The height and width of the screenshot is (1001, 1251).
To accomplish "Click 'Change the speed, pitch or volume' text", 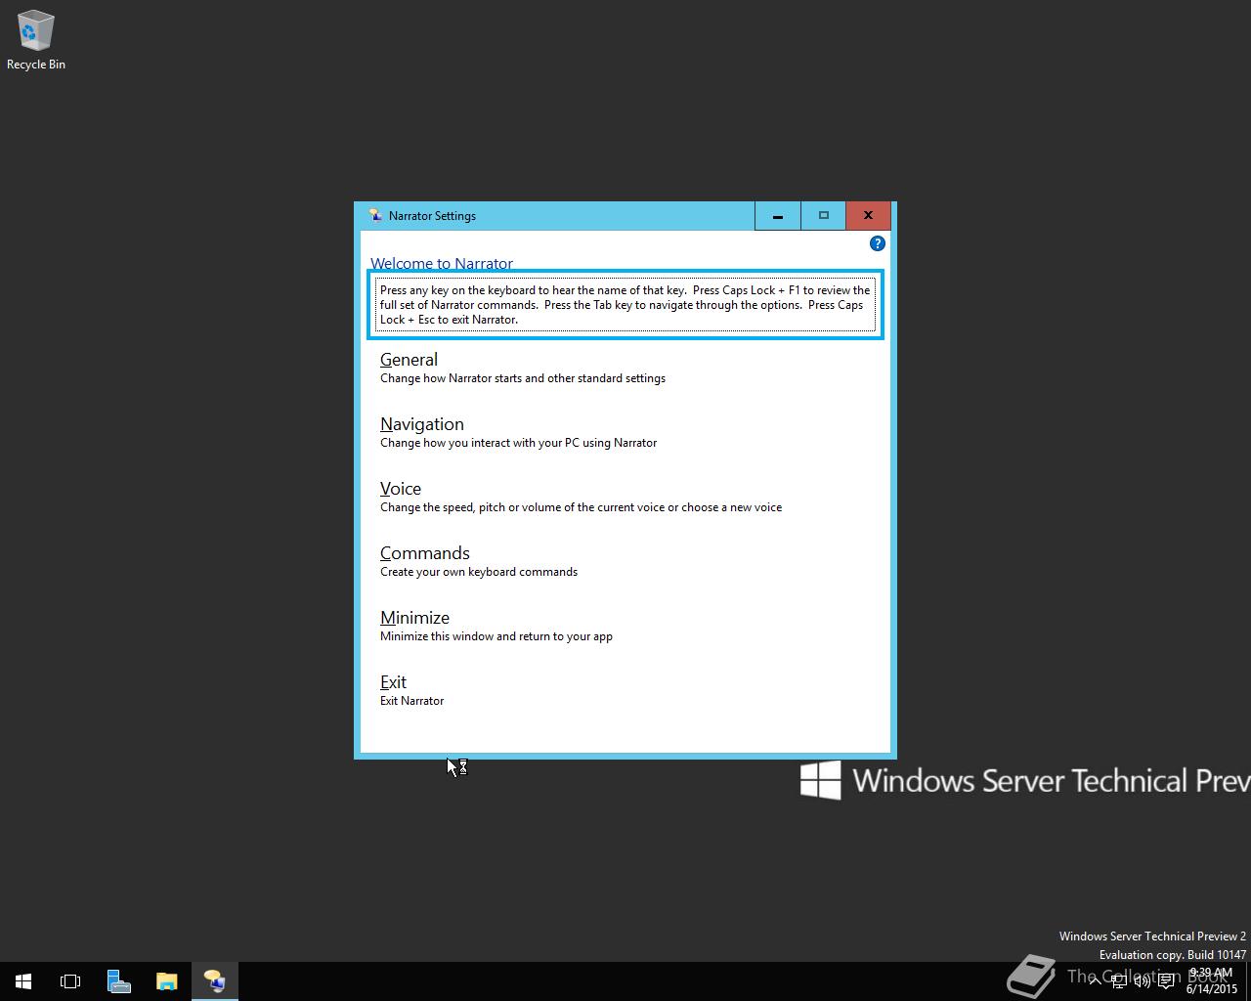I will (x=581, y=507).
